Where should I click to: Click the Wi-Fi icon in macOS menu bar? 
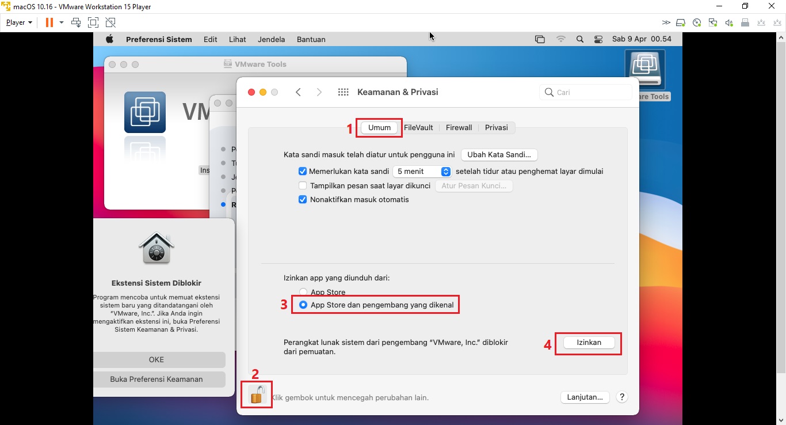560,39
